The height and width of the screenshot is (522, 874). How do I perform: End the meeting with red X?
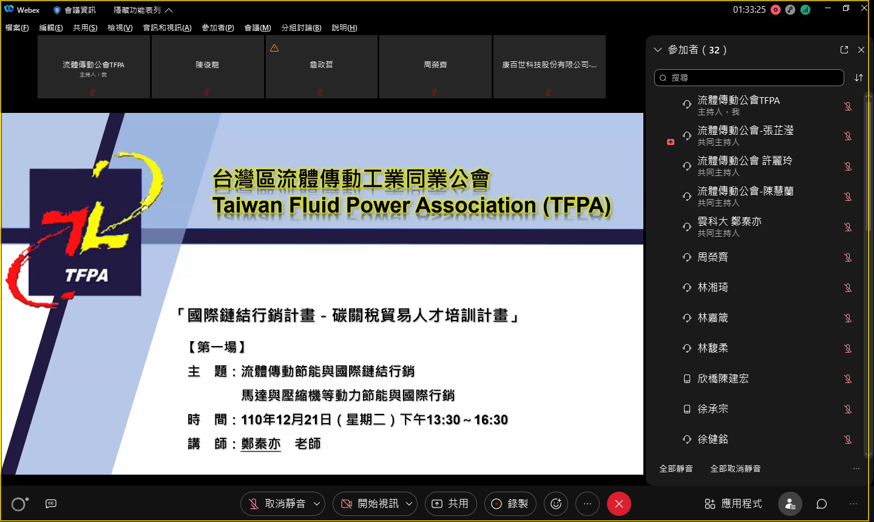pyautogui.click(x=619, y=504)
